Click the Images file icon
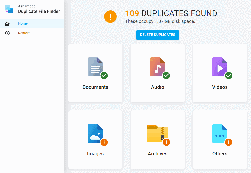The width and height of the screenshot is (251, 173). pyautogui.click(x=95, y=134)
